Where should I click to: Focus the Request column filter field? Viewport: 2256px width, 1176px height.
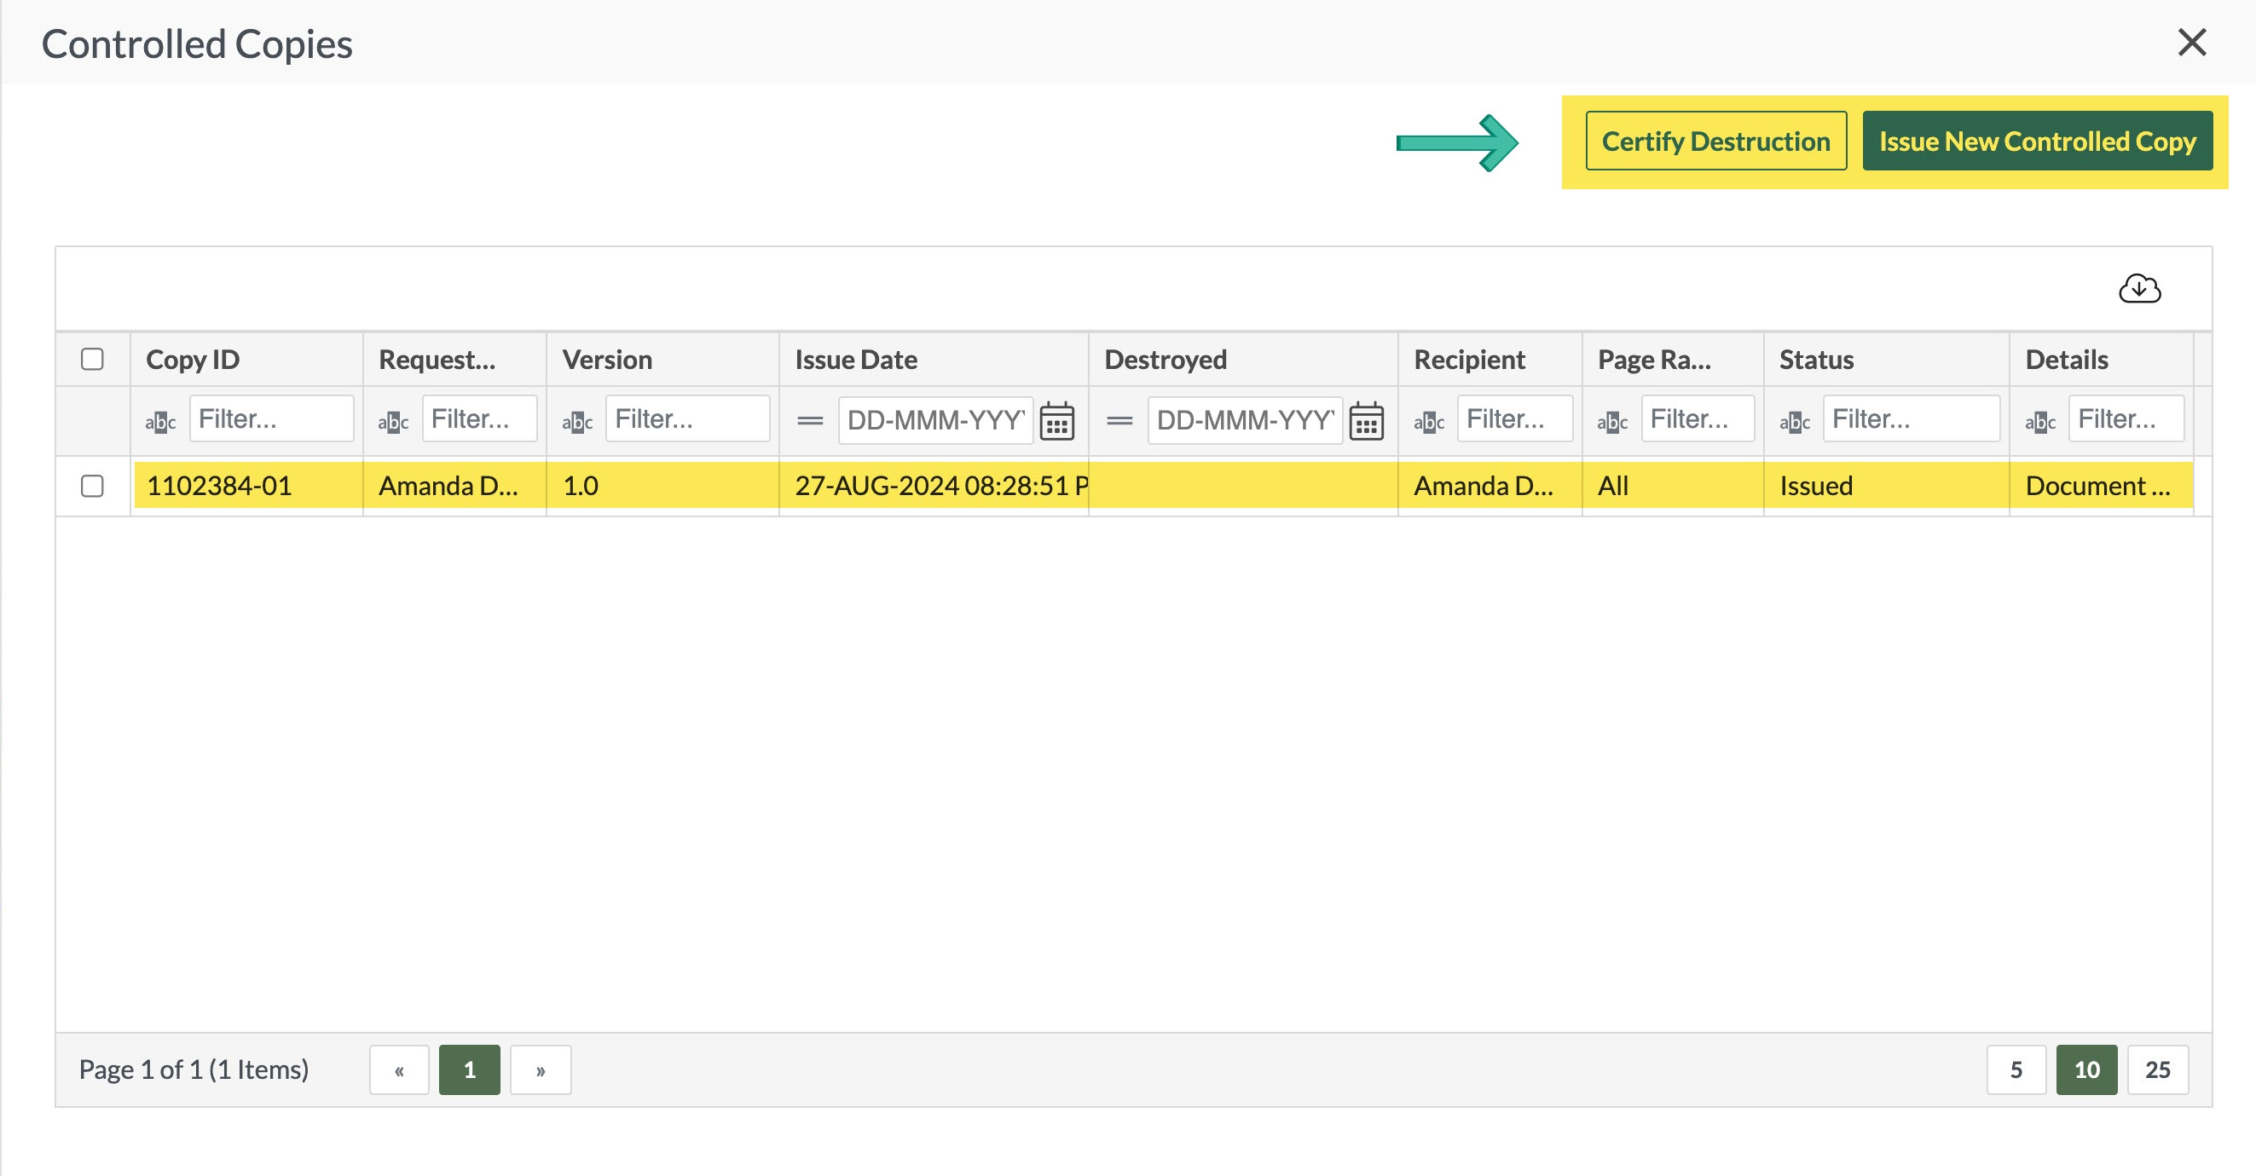tap(479, 419)
